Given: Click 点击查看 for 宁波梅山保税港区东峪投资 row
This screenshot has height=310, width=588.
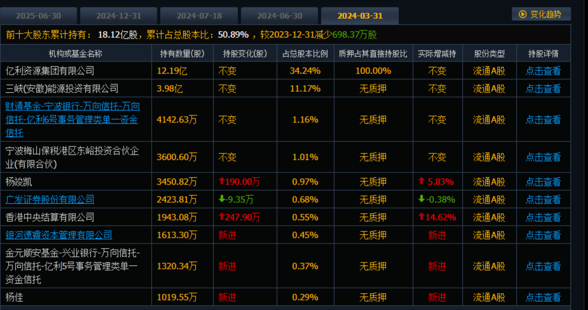Looking at the screenshot, I should pos(543,157).
